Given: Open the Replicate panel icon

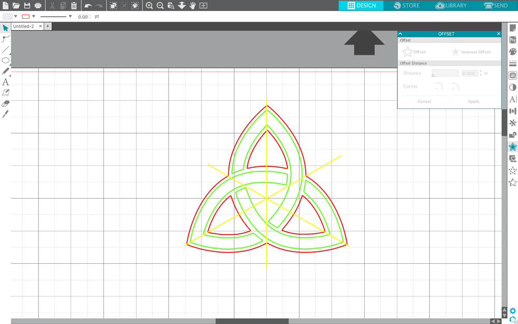Looking at the screenshot, I should 513,123.
